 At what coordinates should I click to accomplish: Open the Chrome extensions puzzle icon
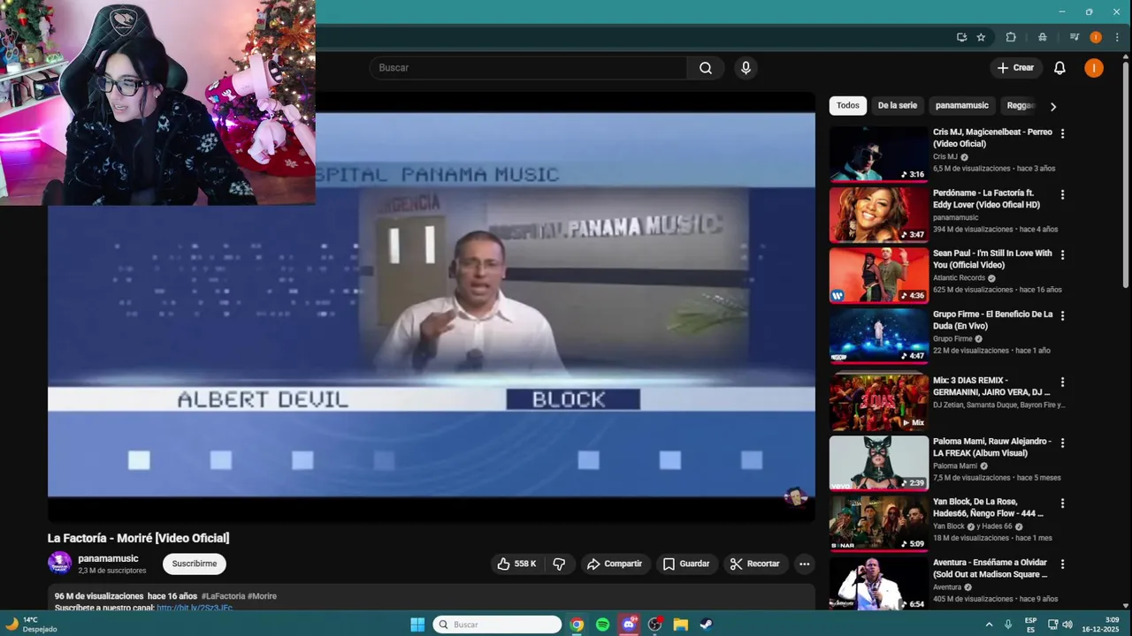[1011, 37]
